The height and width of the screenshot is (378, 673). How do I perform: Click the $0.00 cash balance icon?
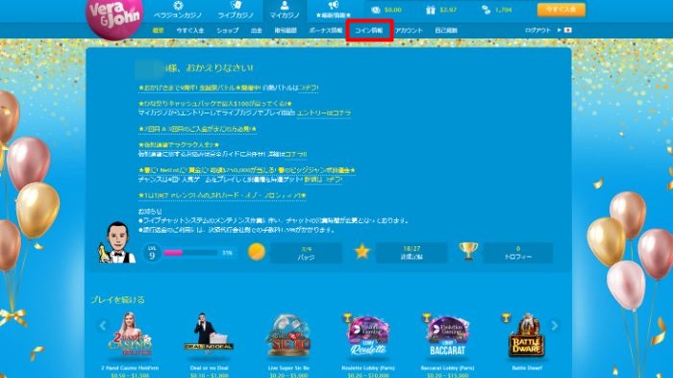(376, 10)
